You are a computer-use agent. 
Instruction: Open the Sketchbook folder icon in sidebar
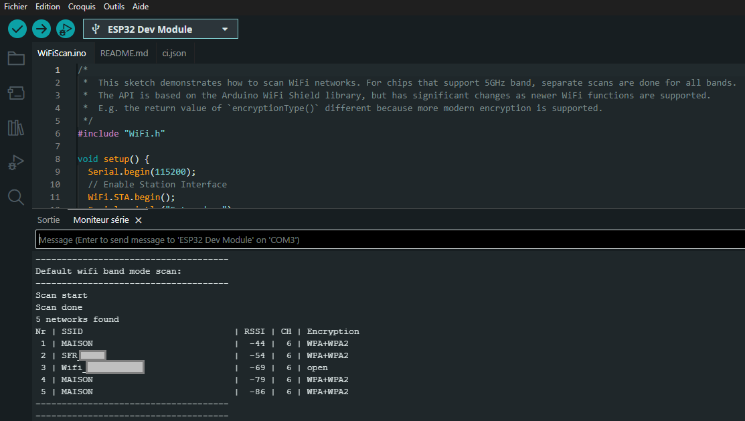[16, 58]
